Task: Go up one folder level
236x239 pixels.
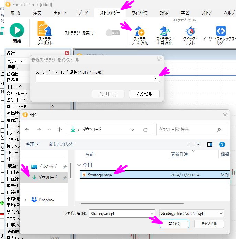Action: click(60, 130)
